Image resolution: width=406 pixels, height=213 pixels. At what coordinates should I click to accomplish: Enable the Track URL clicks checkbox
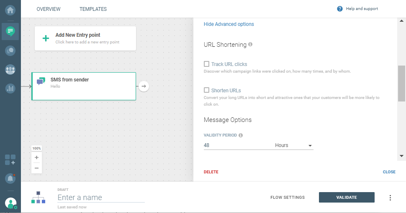(x=206, y=64)
